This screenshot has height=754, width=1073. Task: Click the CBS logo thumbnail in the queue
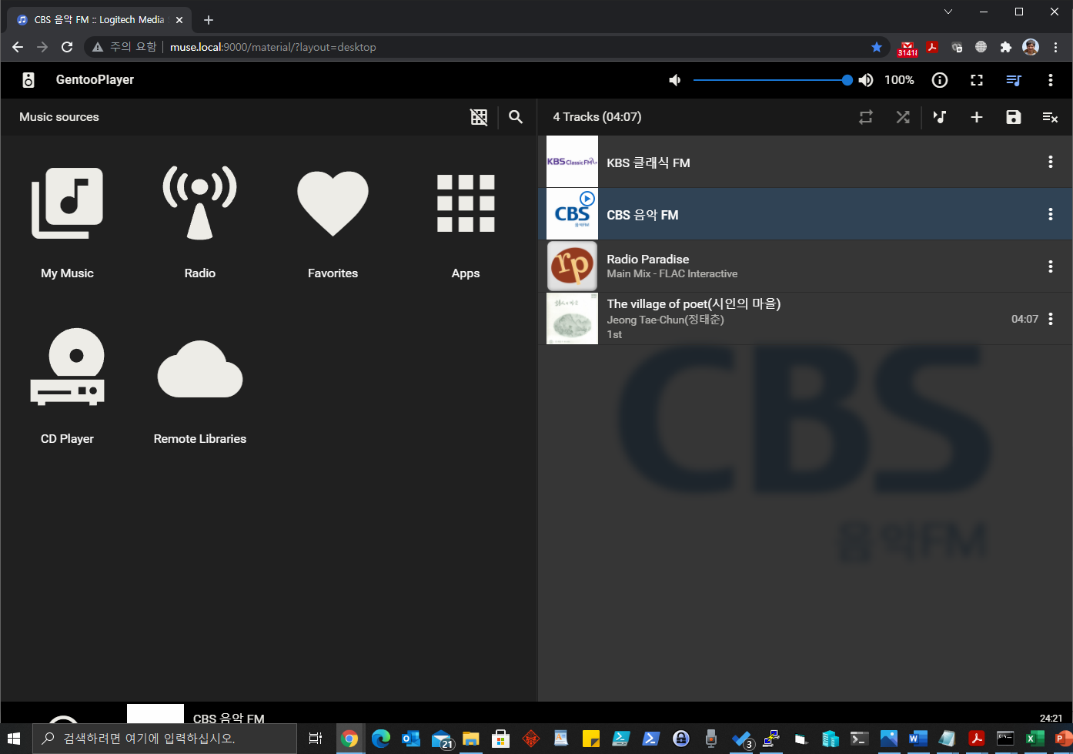pyautogui.click(x=572, y=214)
